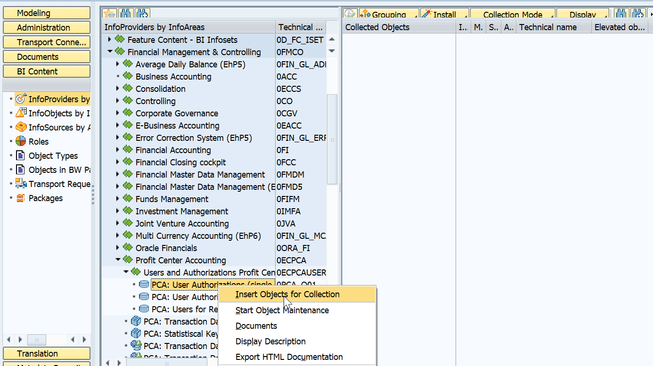Screen dimensions: 653x366
Task: Click the Find binoculars icon in Collected Objects toolbar
Action: point(621,15)
